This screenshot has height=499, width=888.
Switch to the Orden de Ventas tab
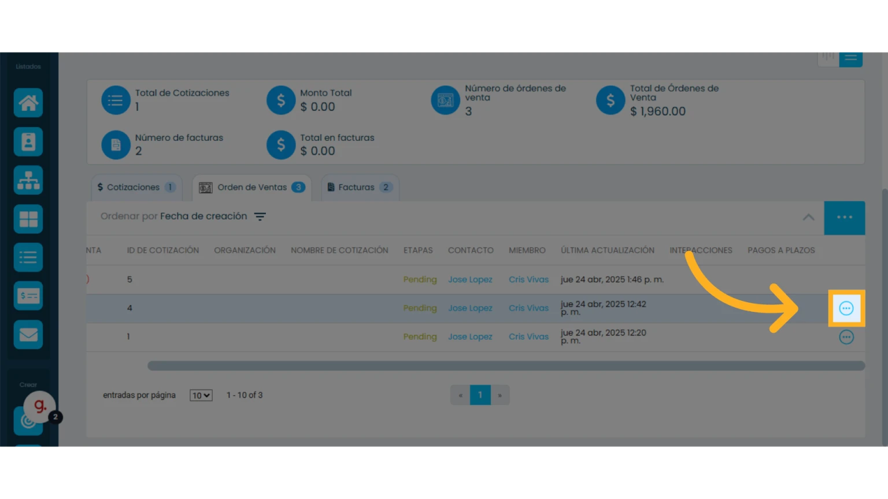tap(252, 187)
